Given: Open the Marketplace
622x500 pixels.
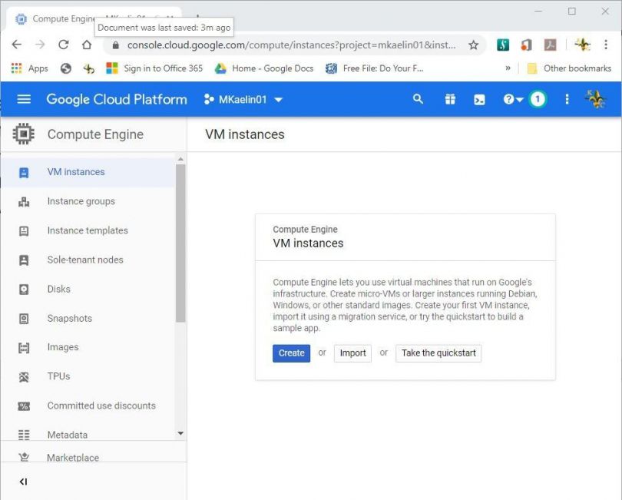Looking at the screenshot, I should click(73, 457).
